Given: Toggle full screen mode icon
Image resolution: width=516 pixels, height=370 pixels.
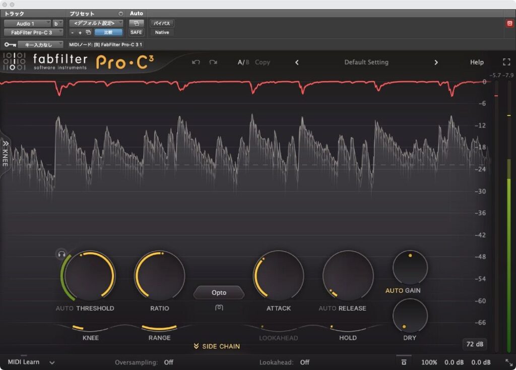Looking at the screenshot, I should (x=506, y=62).
